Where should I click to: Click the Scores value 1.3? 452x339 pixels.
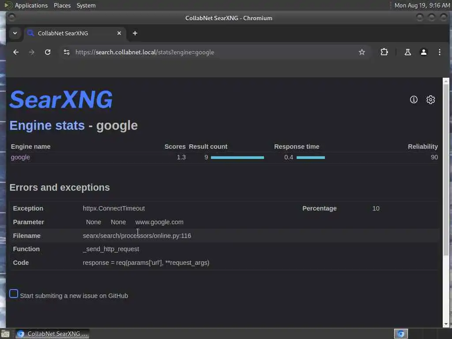coord(181,157)
